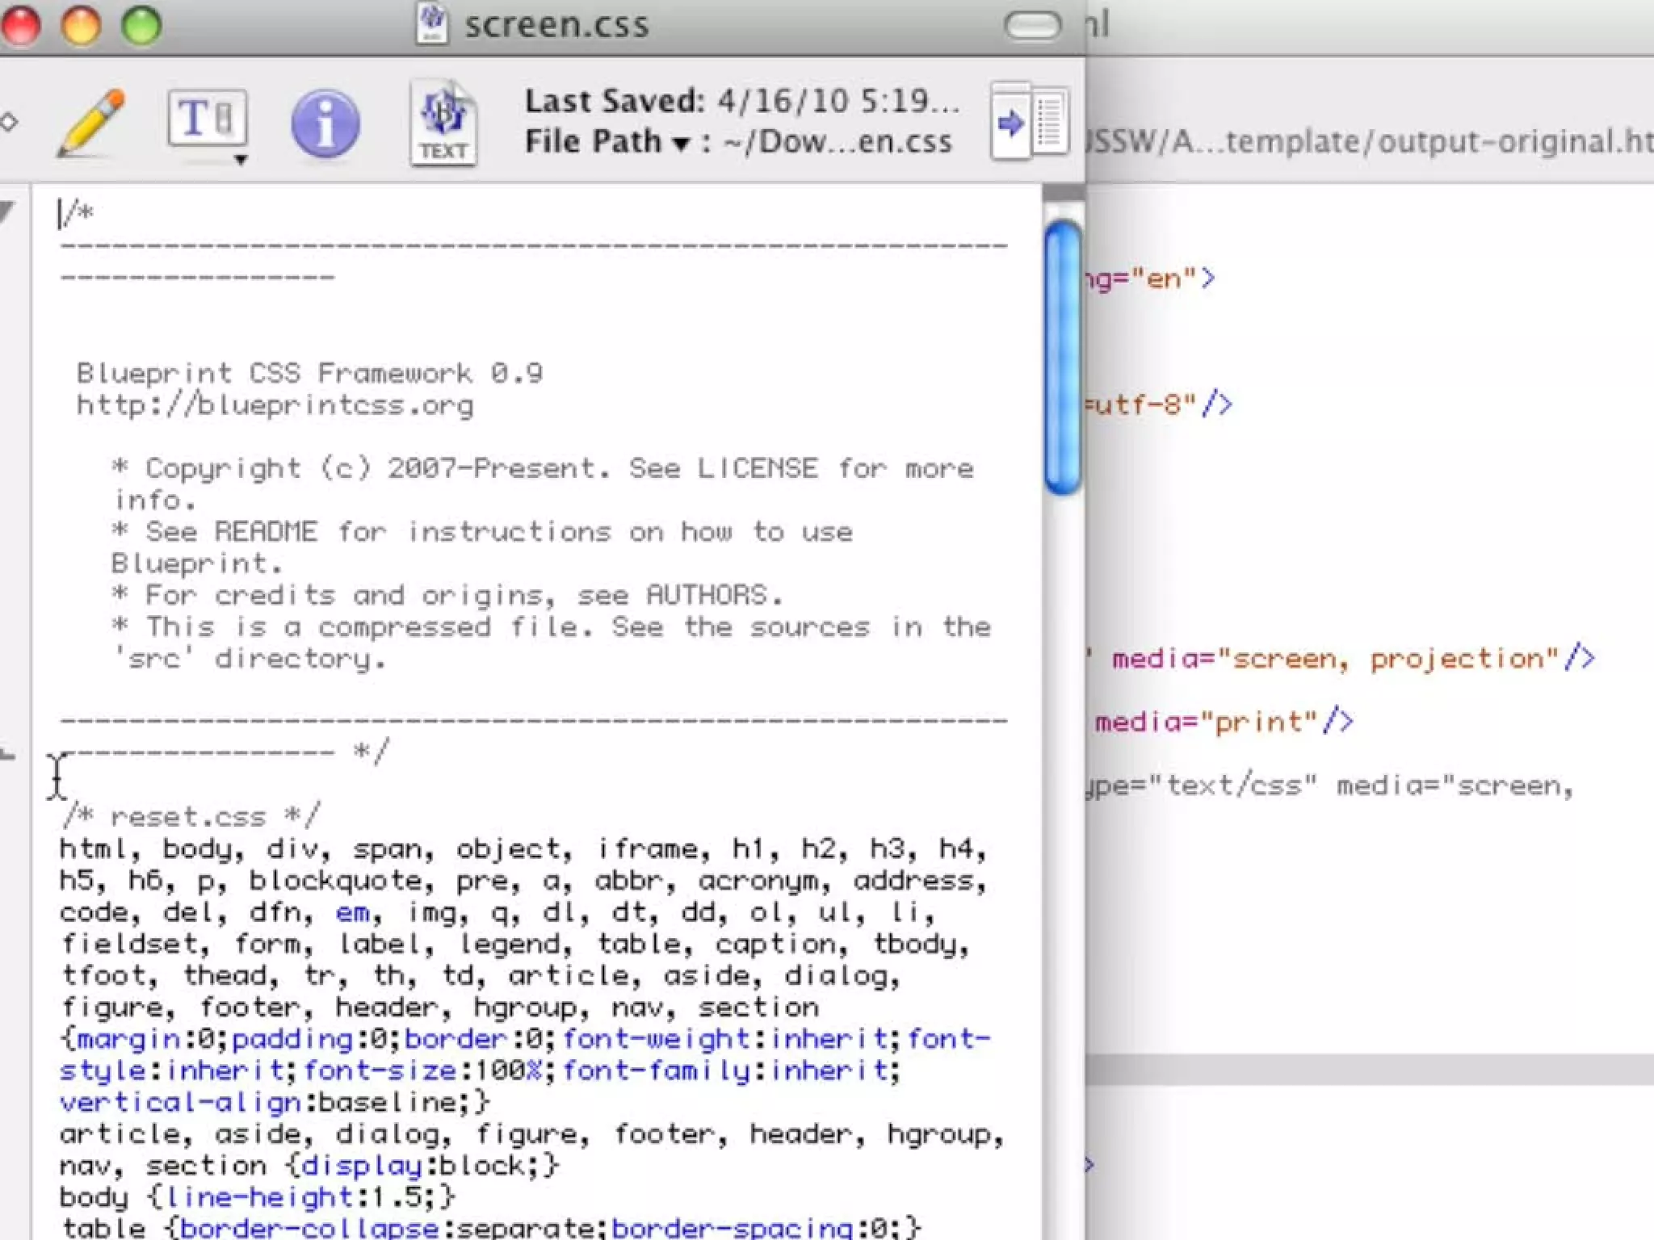Collapse the header comment fold triangle
Screen dimensions: 1654x1240
[8, 212]
